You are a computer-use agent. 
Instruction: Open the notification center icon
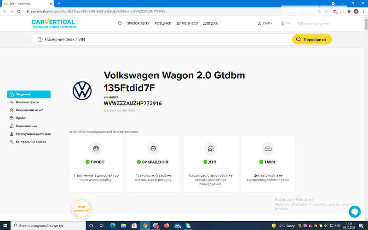(362, 226)
